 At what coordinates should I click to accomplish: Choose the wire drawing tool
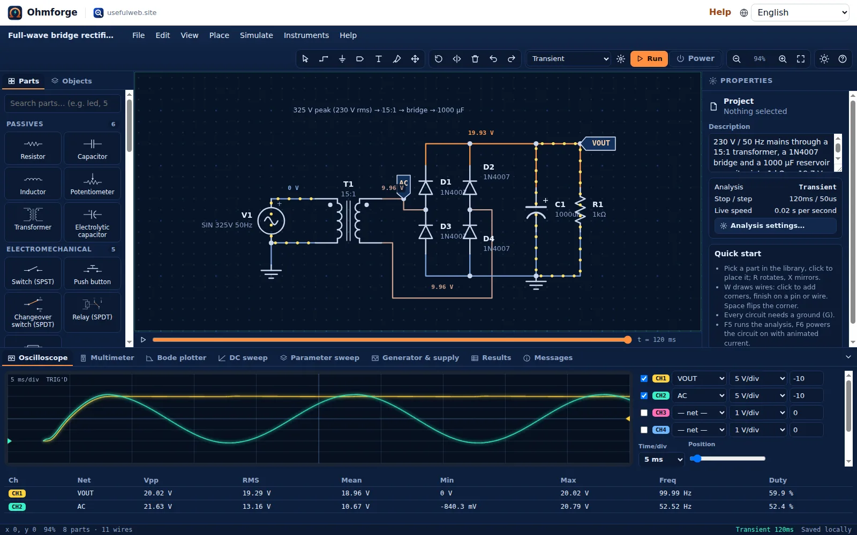click(324, 59)
